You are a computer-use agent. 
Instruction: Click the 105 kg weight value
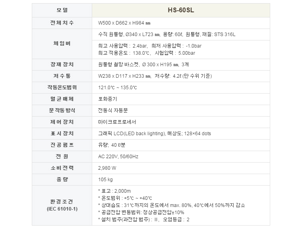105,180
